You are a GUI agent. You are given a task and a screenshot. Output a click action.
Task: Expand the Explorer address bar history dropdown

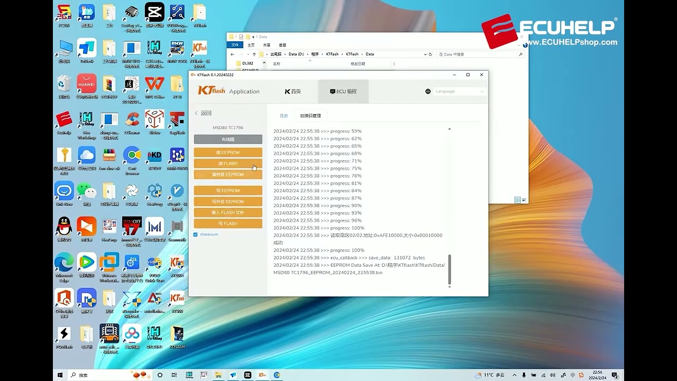pos(424,55)
